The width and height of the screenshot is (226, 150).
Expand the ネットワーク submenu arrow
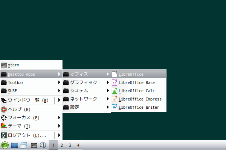coord(108,99)
